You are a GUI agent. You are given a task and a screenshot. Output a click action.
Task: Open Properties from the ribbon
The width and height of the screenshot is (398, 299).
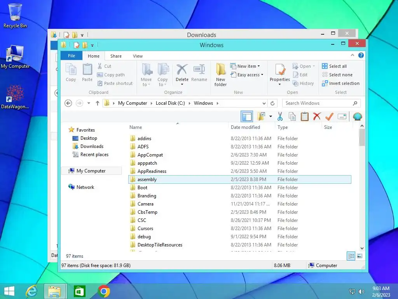pos(280,74)
